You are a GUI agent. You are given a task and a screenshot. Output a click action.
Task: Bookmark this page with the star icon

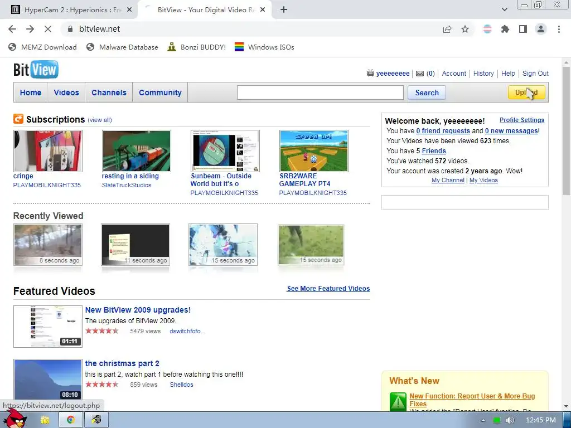465,29
